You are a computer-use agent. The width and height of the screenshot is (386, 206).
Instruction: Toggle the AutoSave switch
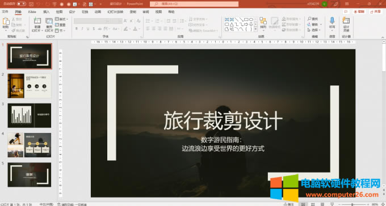[x=21, y=4]
